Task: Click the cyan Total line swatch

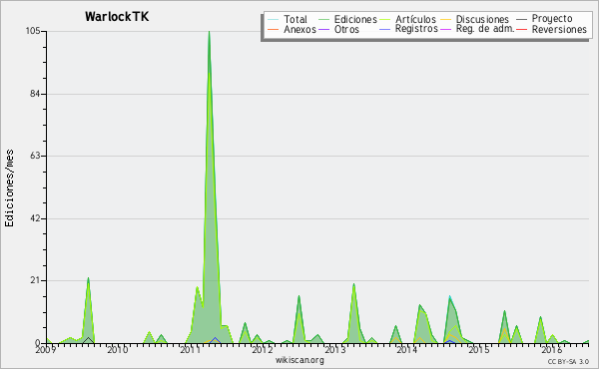Action: pos(274,19)
